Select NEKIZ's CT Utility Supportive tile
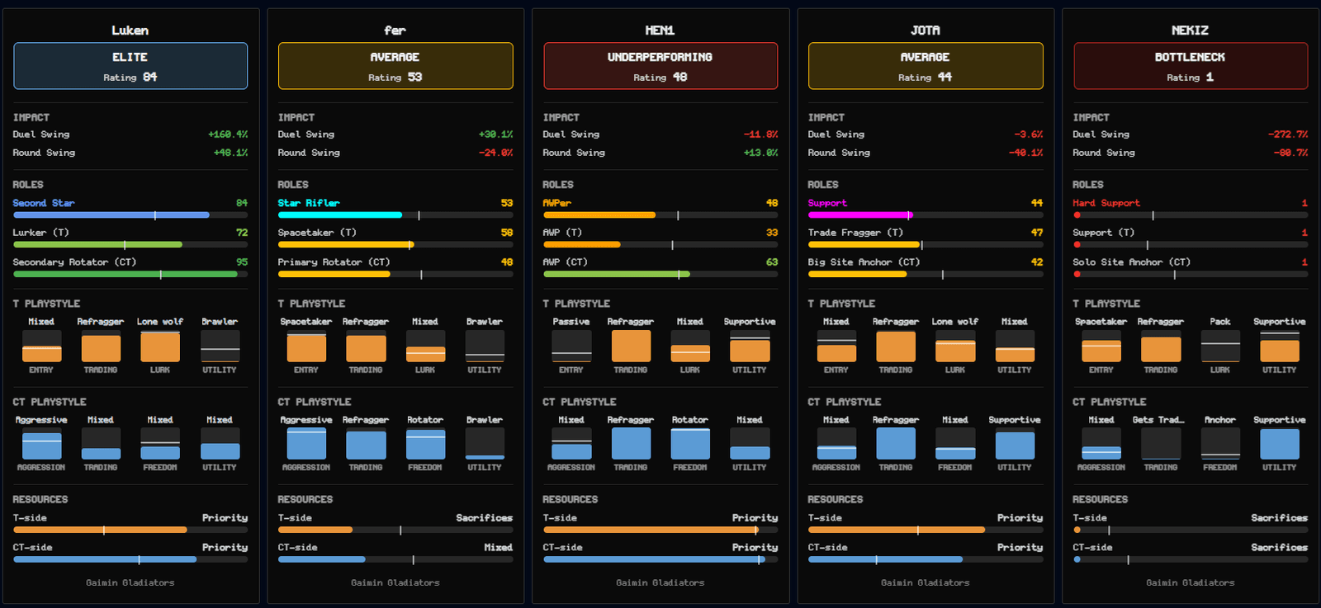1321x608 pixels. pos(1280,444)
